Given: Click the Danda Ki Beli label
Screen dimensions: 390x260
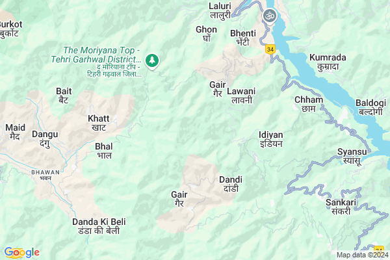Looking at the screenshot, I should 99,226.
